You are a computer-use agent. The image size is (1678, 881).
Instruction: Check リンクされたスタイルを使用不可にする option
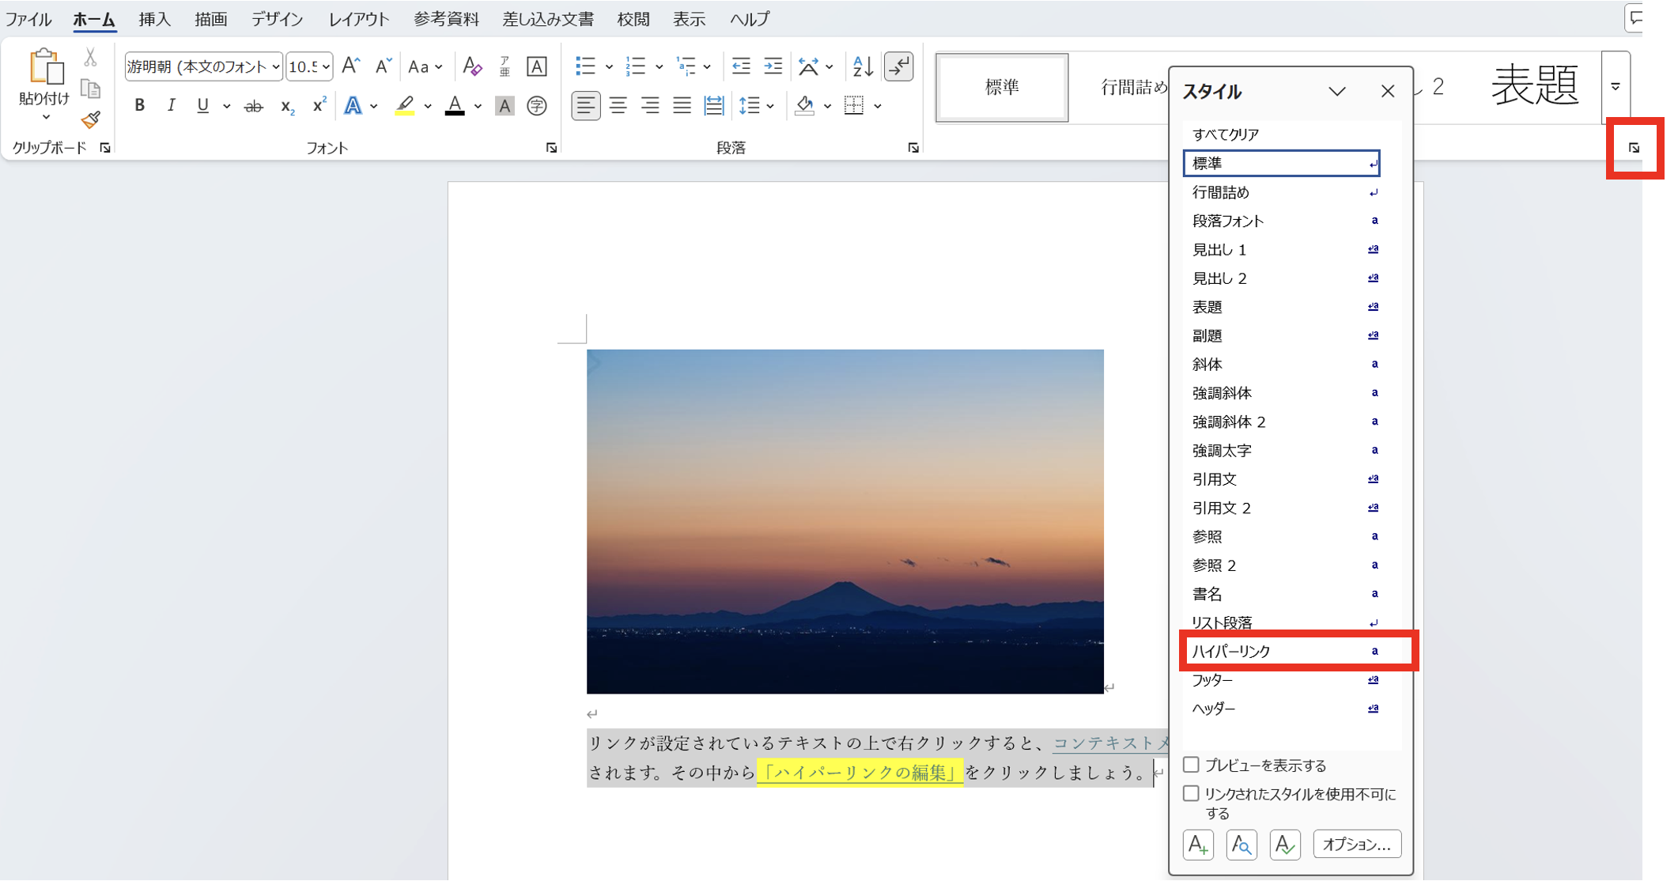(1191, 793)
